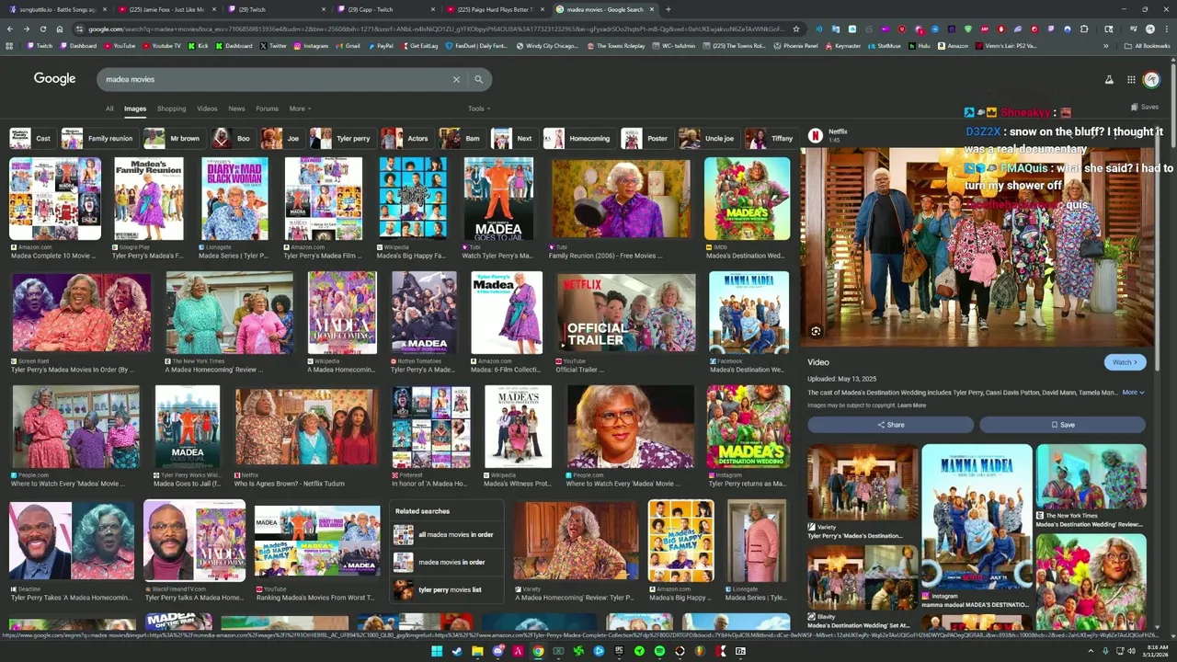Open the Netflix Official Trailer thumbnail
The image size is (1177, 662).
[626, 313]
